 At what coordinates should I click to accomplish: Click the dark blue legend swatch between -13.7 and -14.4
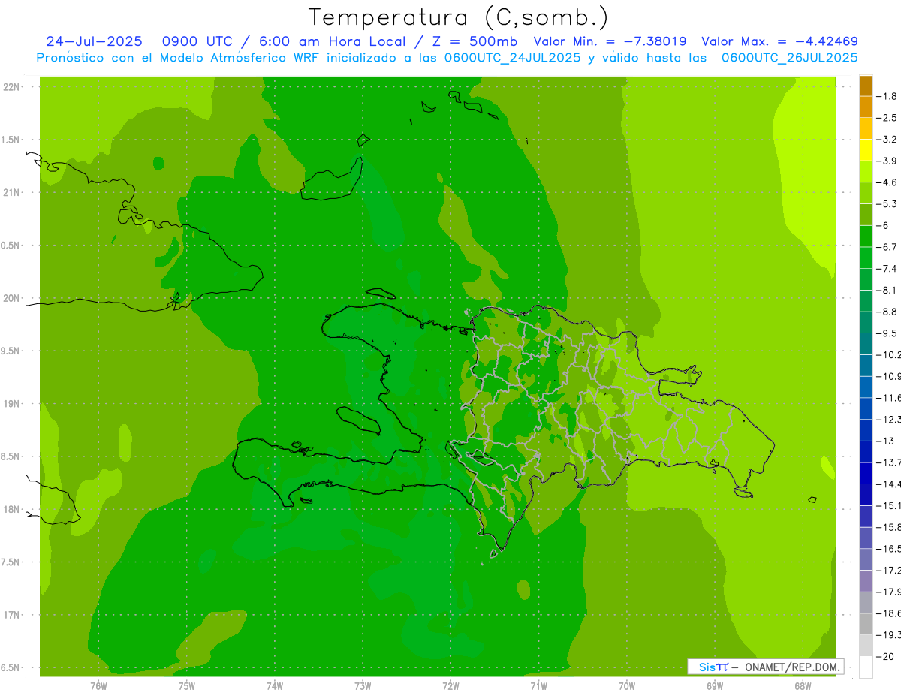[866, 473]
